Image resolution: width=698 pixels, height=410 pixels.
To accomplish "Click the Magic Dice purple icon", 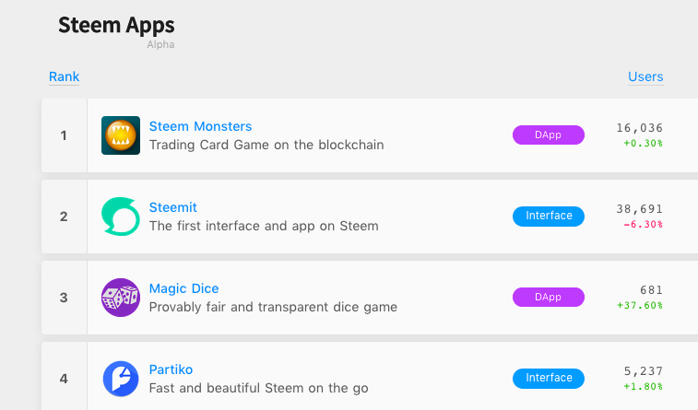I will 120,298.
